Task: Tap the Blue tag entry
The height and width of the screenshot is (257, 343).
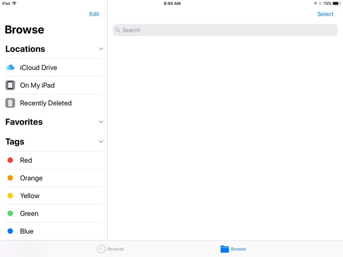Action: (26, 231)
